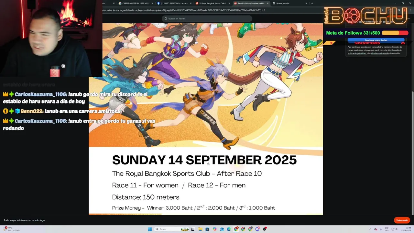Open the política de privacidad link
The width and height of the screenshot is (414, 233).
[x=357, y=53]
